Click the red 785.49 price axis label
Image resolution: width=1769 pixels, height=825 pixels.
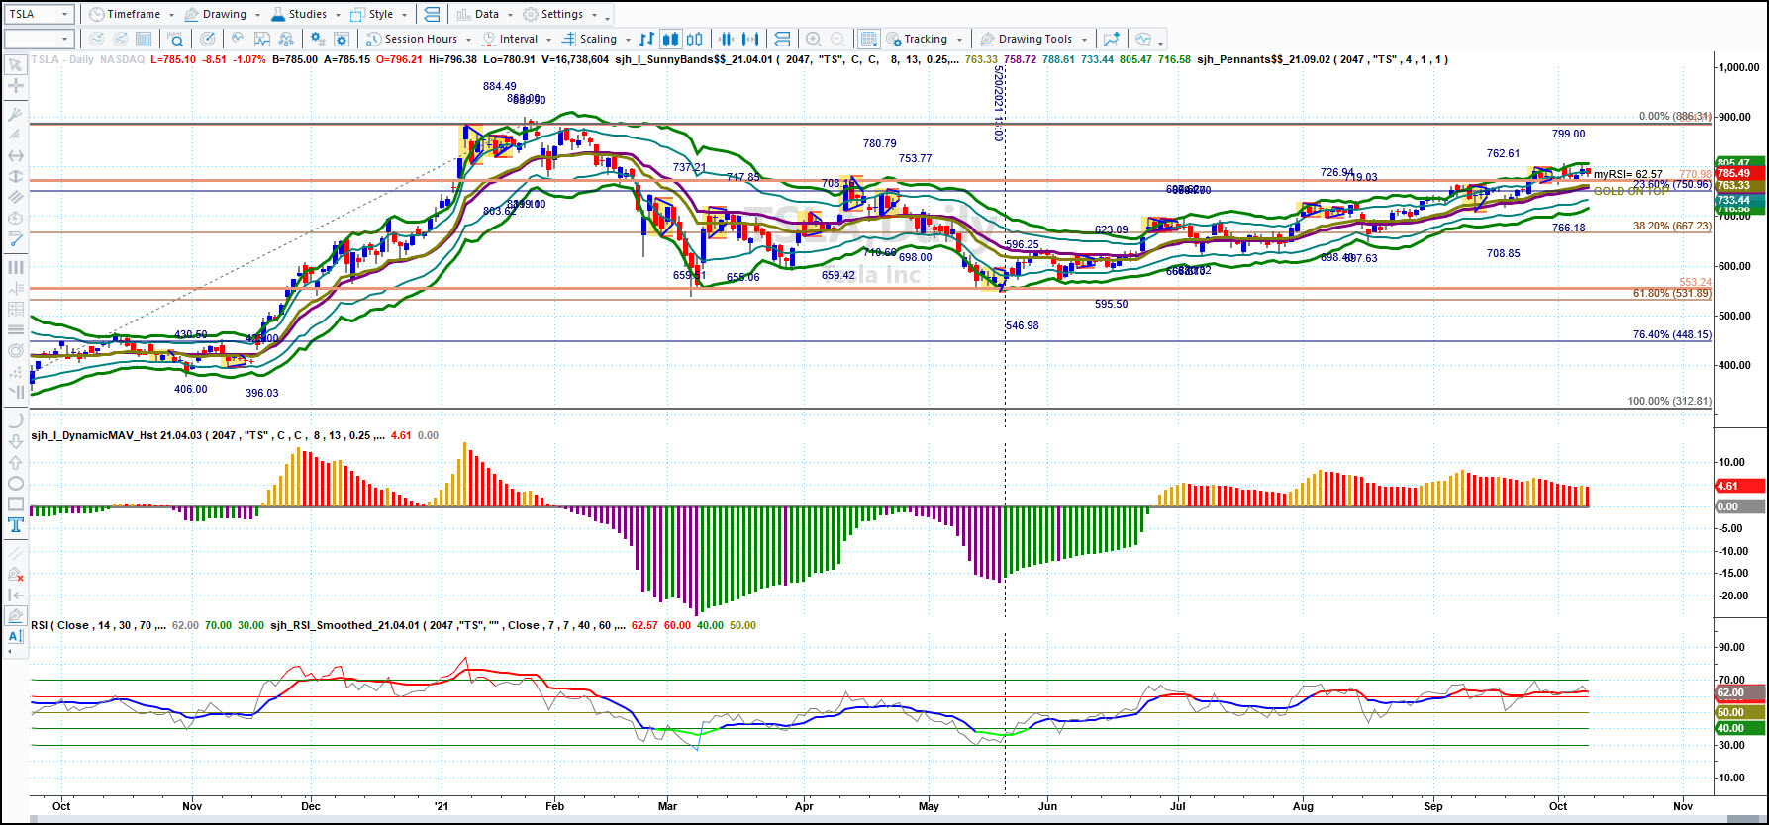tap(1739, 173)
